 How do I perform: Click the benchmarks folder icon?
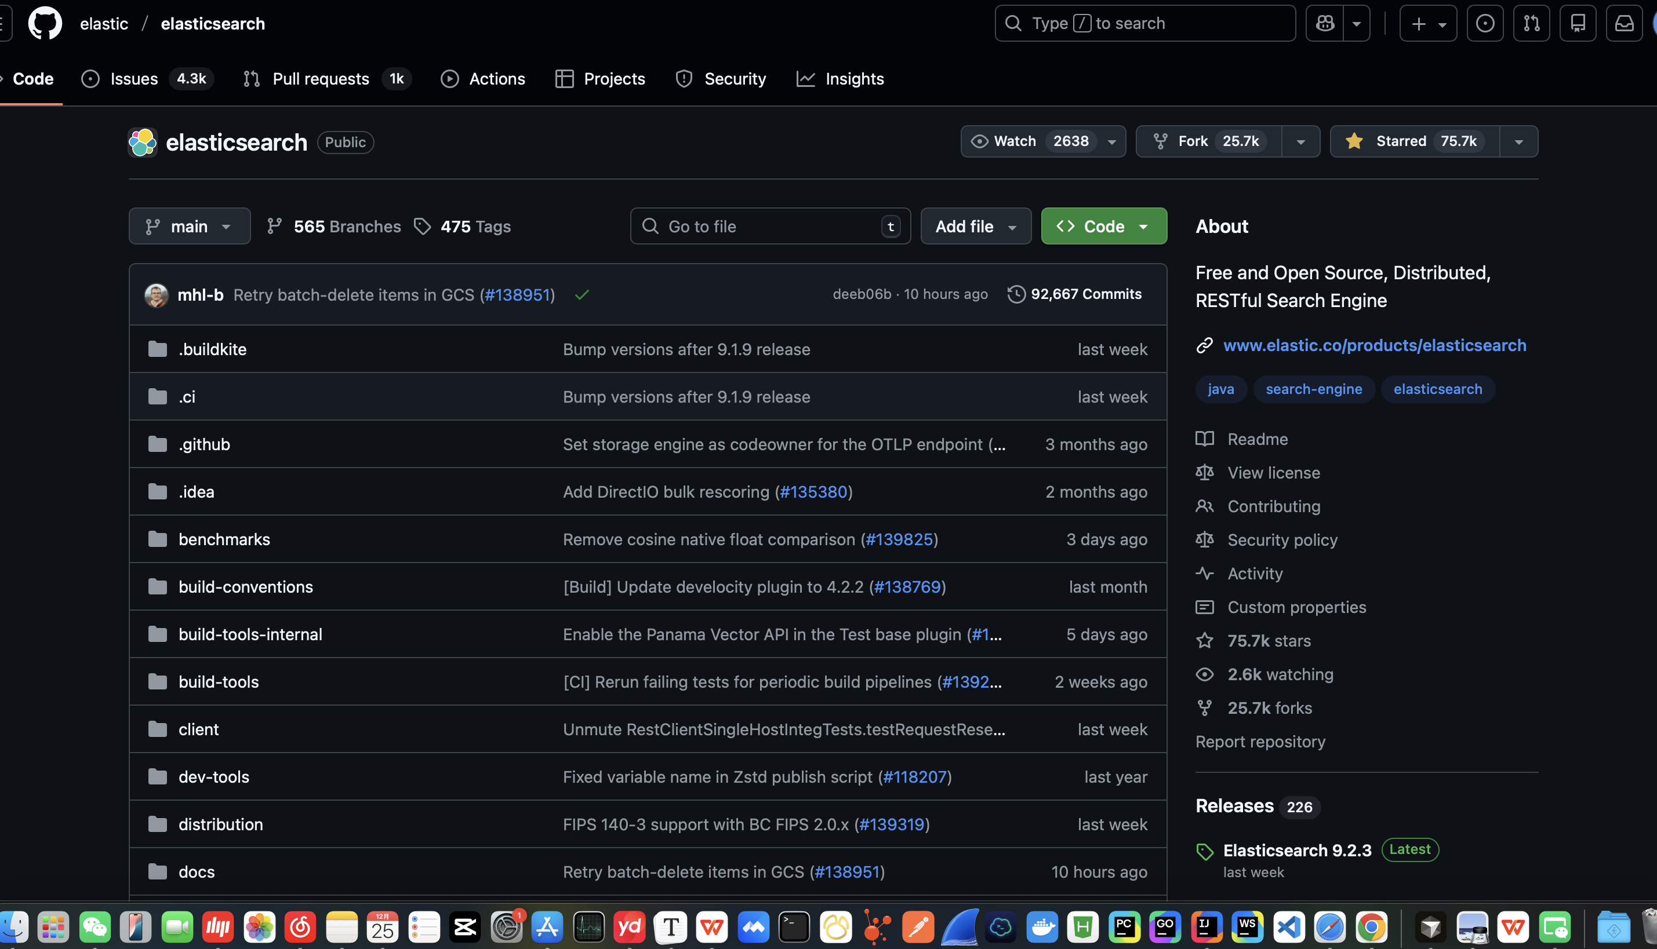point(157,540)
